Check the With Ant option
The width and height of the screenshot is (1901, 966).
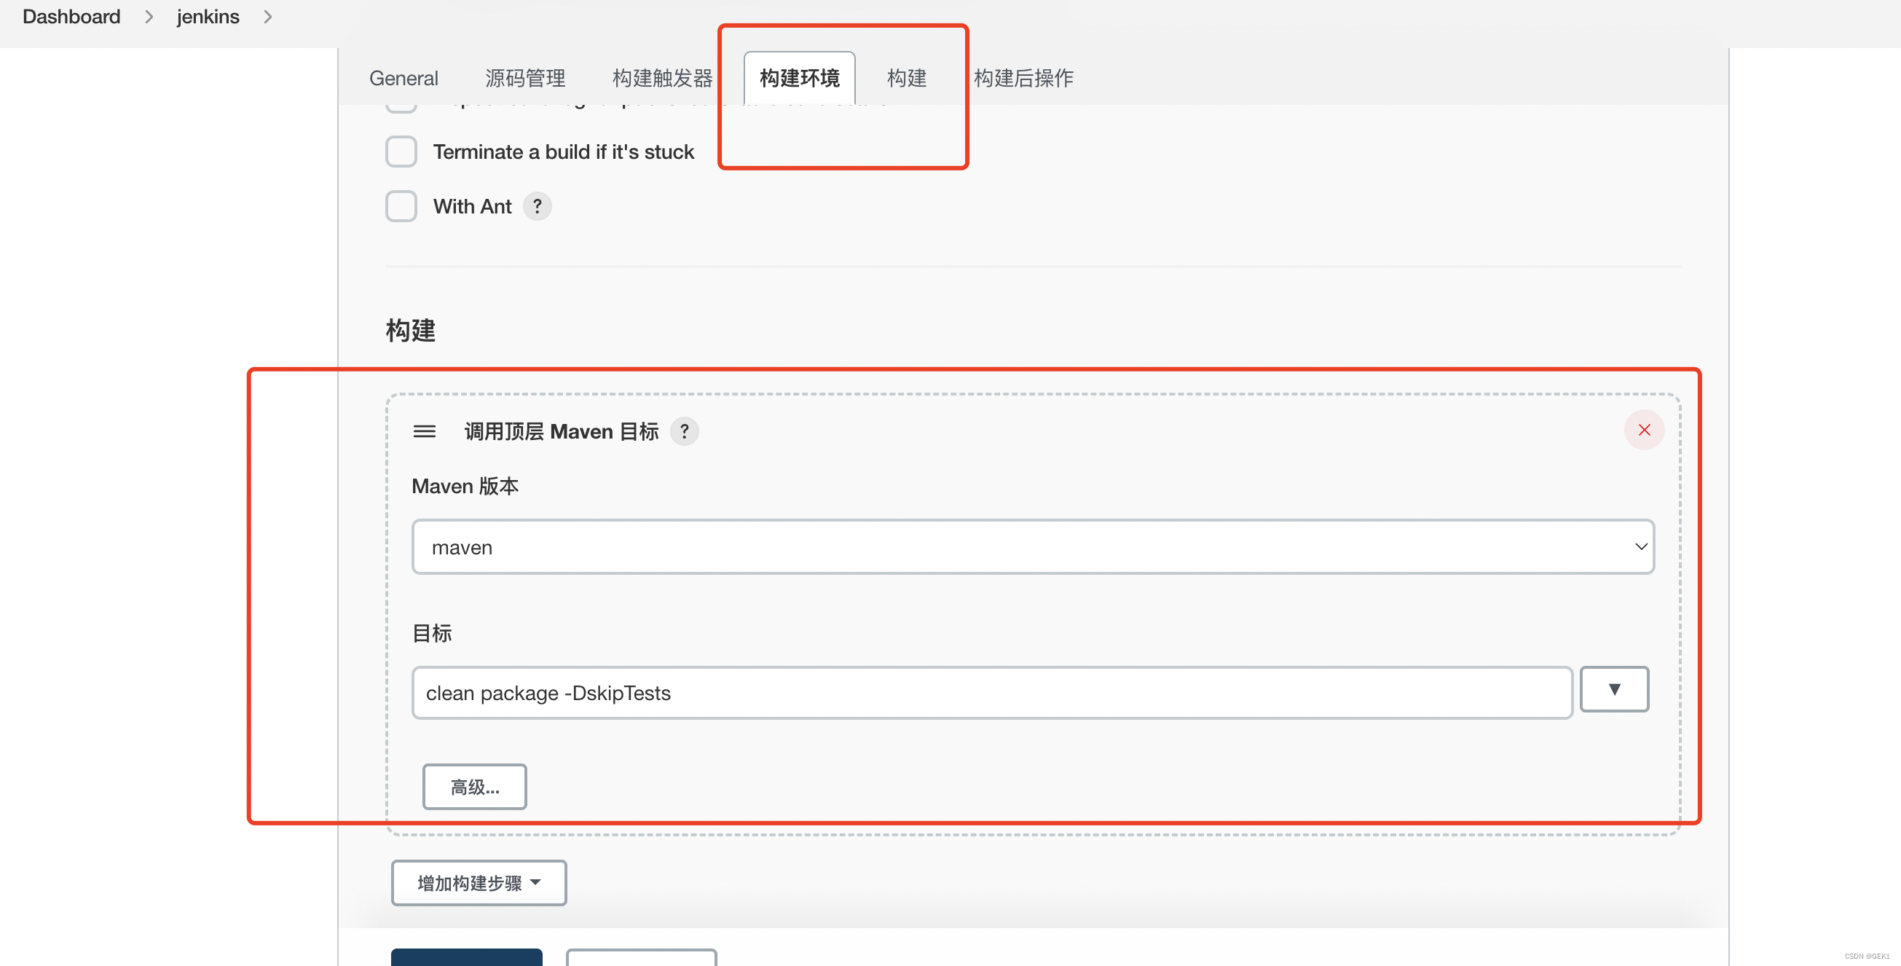point(401,206)
